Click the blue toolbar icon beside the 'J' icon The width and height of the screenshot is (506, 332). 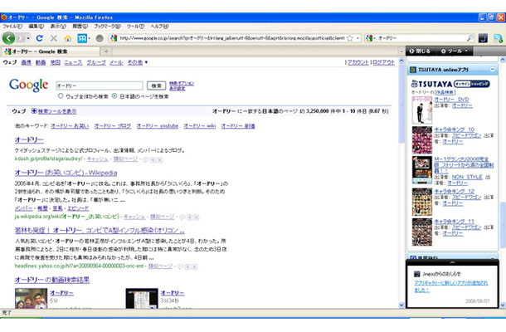[498, 38]
